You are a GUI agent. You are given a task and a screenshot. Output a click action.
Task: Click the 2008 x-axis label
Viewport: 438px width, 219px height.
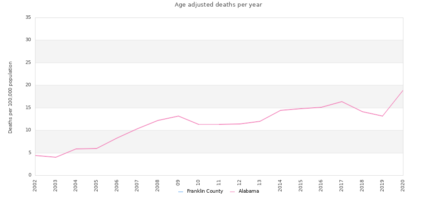coord(158,185)
